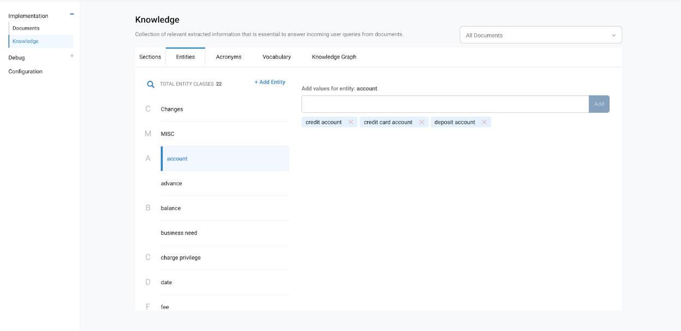
Task: Open Documents in the sidebar
Action: click(26, 28)
